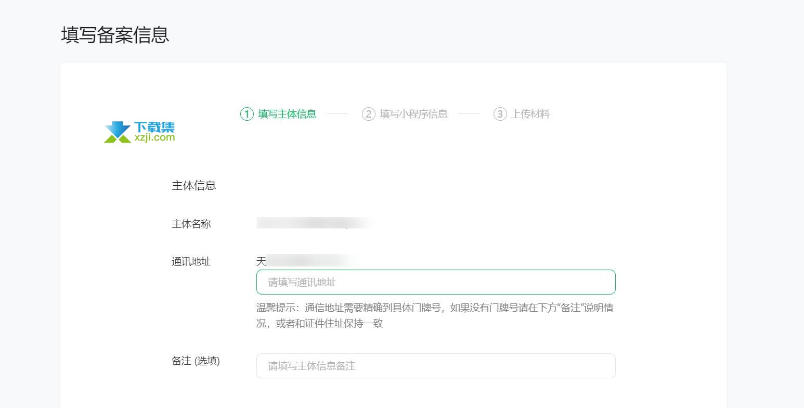Click the 请填写主体信息备注 remarks input field

click(436, 366)
